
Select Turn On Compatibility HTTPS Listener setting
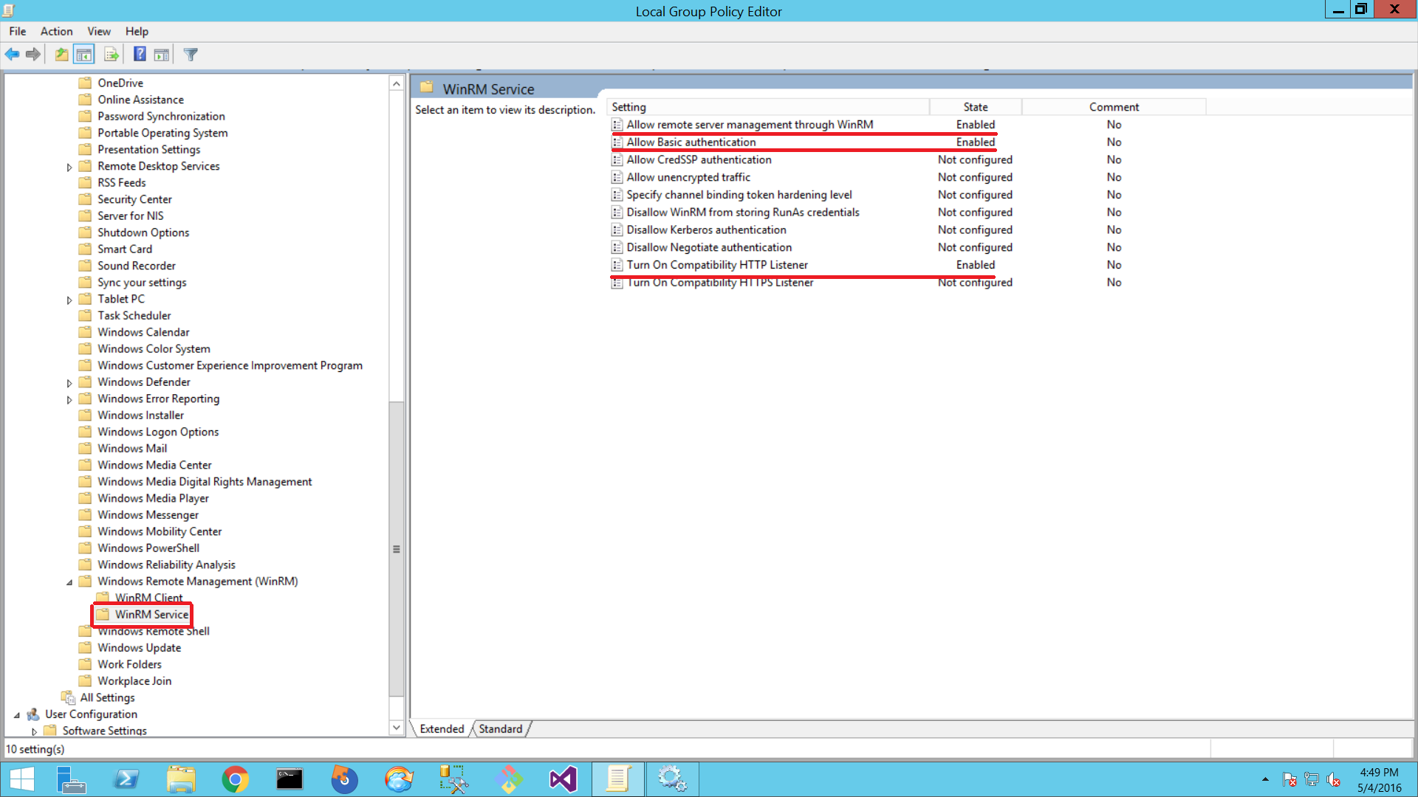[719, 283]
